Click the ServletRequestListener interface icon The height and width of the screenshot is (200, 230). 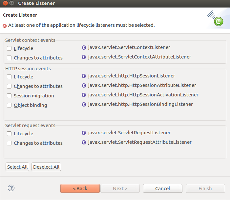coord(84,133)
